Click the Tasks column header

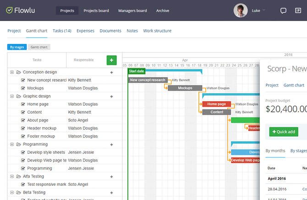[x=37, y=60]
